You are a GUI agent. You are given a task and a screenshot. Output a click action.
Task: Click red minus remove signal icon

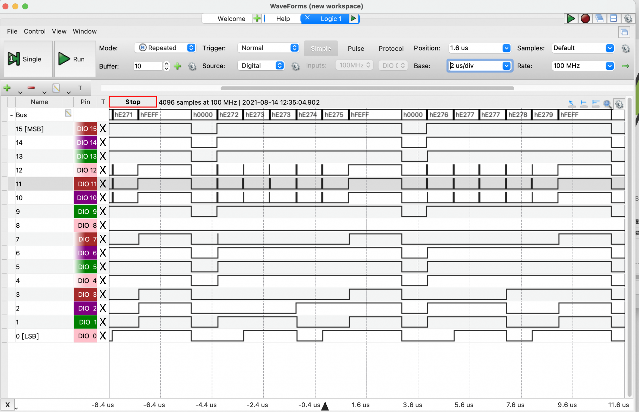[31, 88]
